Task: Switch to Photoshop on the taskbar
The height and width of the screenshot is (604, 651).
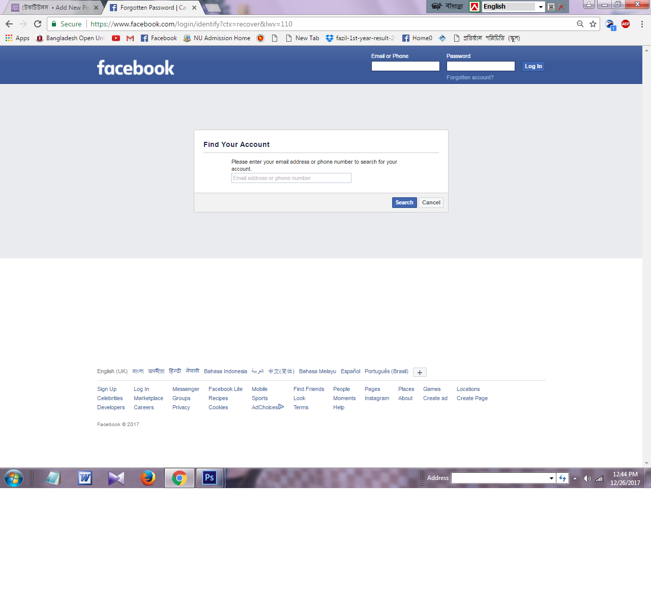Action: (x=210, y=478)
